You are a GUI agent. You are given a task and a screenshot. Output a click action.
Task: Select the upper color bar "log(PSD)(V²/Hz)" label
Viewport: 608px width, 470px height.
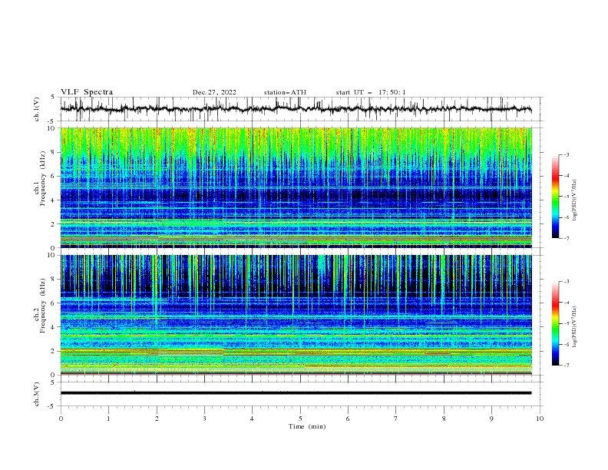575,200
